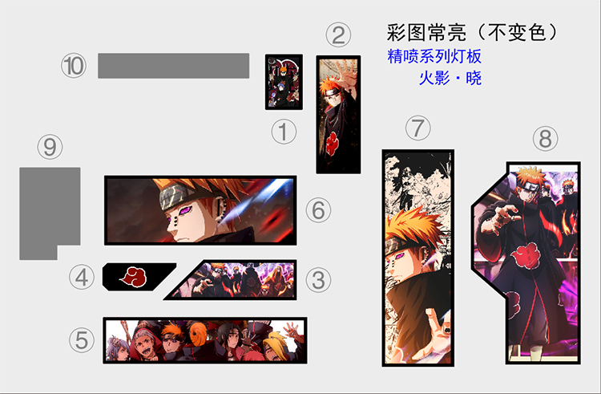Image resolution: width=601 pixels, height=394 pixels.
Task: Click the circled number 6 label
Action: pos(318,210)
